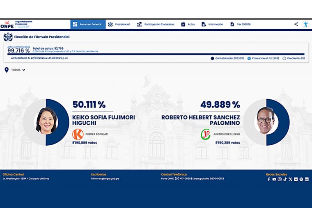The height and width of the screenshot is (208, 312).
Task: Expand the TODOS location dropdown
Action: coord(18,70)
